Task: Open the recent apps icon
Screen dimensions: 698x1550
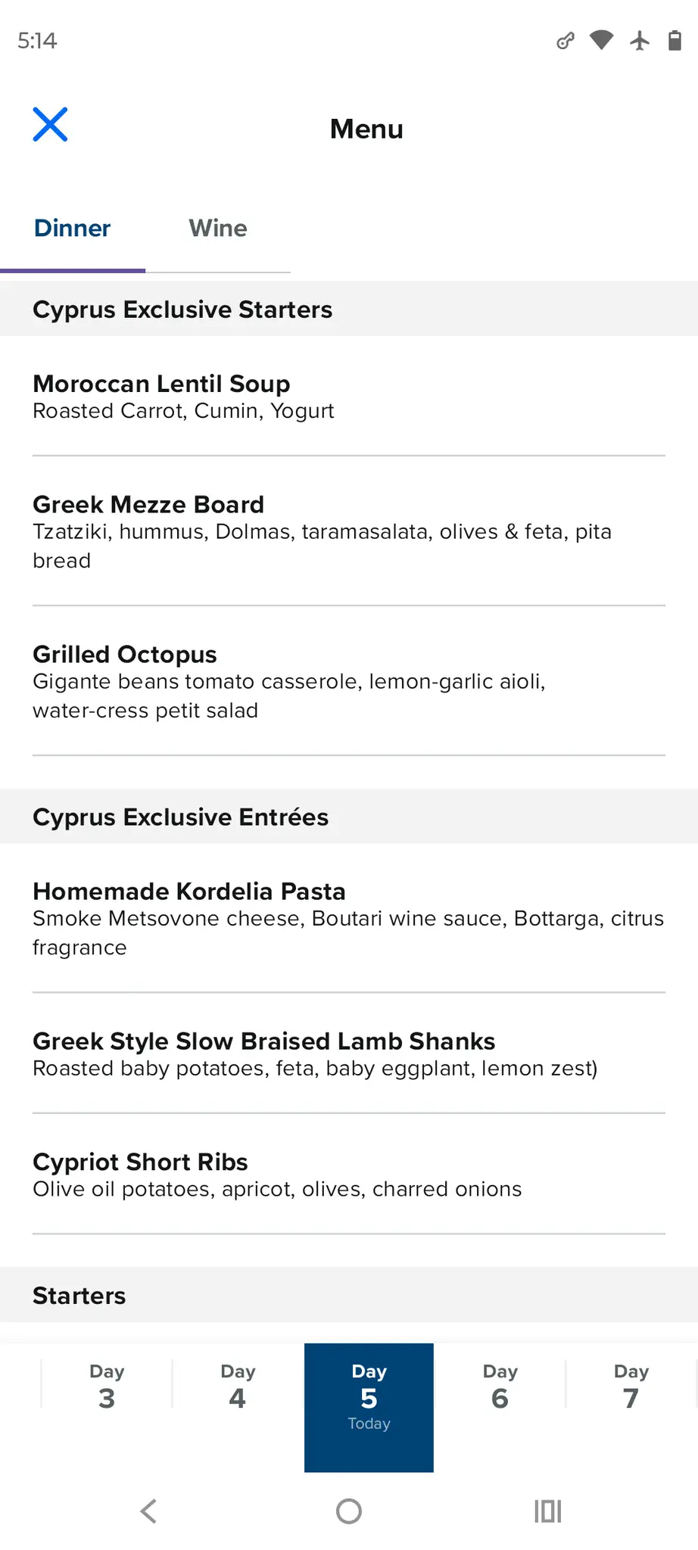Action: (547, 1511)
